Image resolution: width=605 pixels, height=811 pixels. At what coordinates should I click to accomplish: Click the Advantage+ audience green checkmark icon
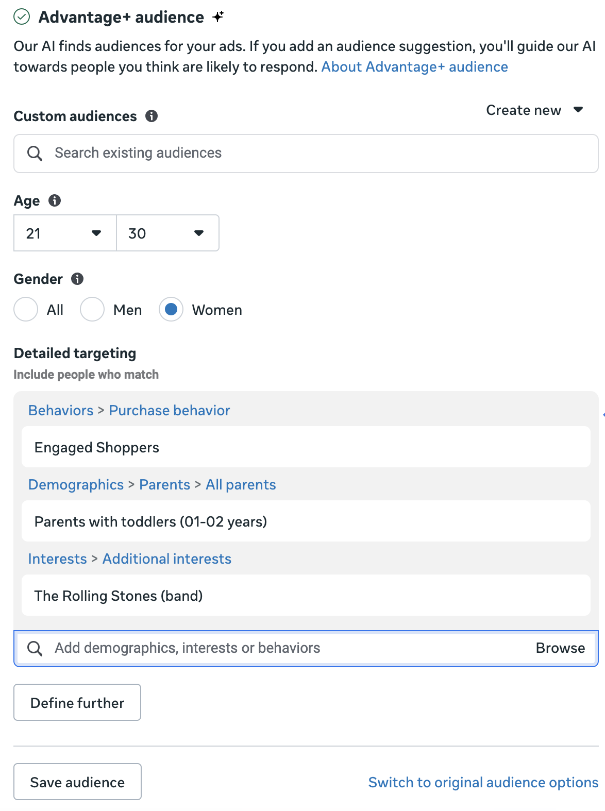(22, 17)
